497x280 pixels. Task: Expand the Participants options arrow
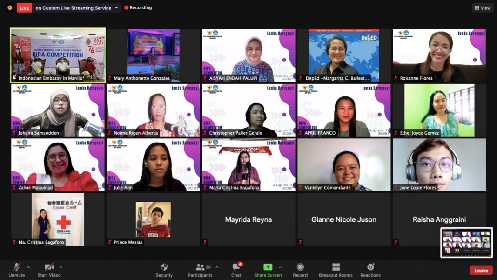(x=217, y=267)
